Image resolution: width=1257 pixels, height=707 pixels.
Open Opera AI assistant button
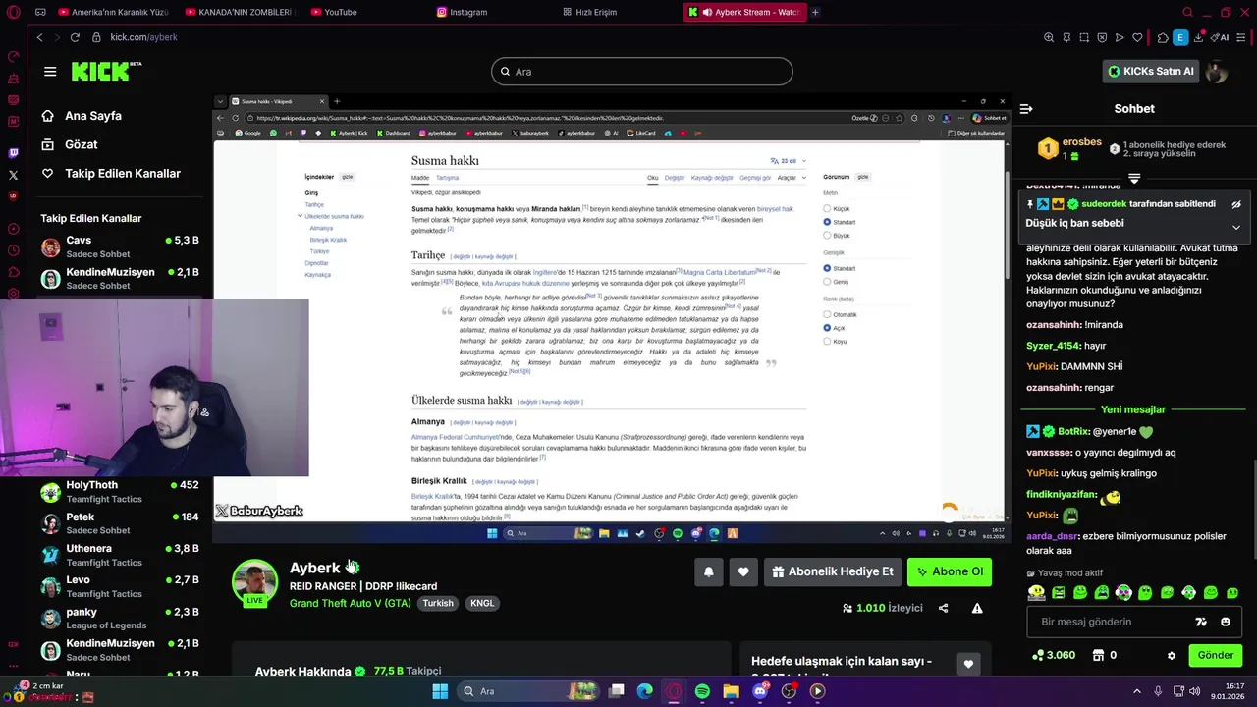[x=1221, y=37]
